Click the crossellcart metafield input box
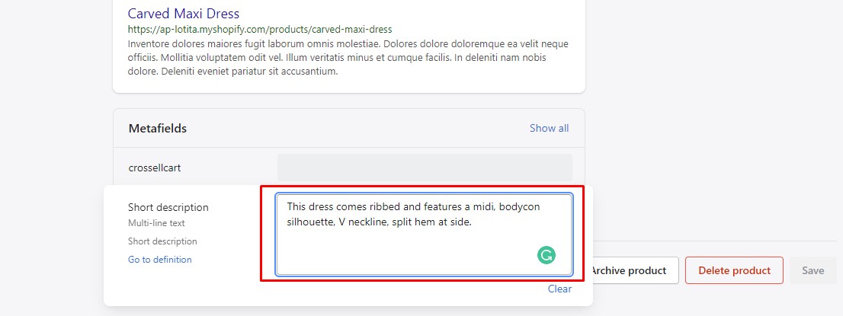 (424, 168)
